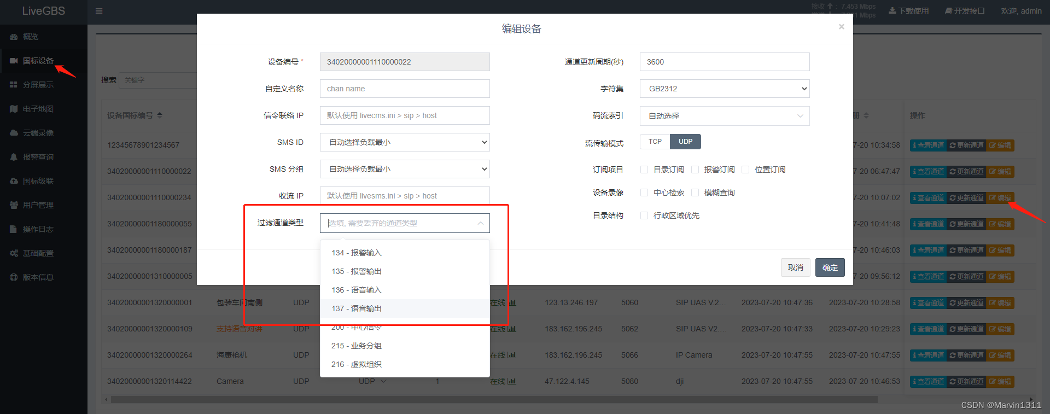Toggle the sidebar hamburger menu icon
Screen dimensions: 1050x414
[99, 11]
